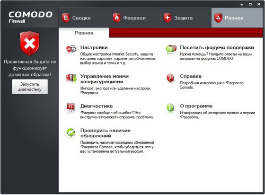Click the flame shield icon on Фаервол

[x=116, y=18]
